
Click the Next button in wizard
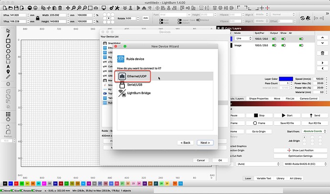204,142
